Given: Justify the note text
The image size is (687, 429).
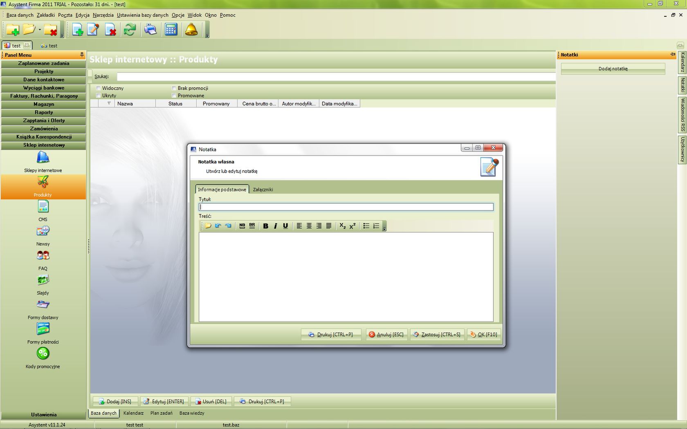Looking at the screenshot, I should click(329, 226).
